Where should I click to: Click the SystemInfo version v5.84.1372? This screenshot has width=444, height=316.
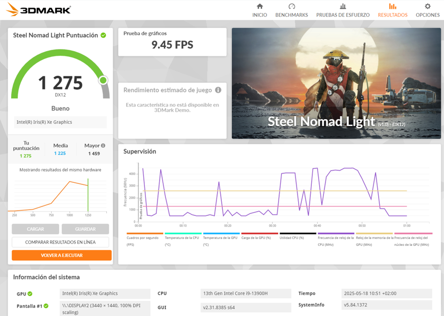(387, 305)
